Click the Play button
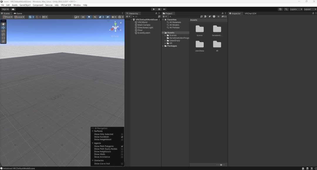The image size is (317, 170). pyautogui.click(x=154, y=9)
